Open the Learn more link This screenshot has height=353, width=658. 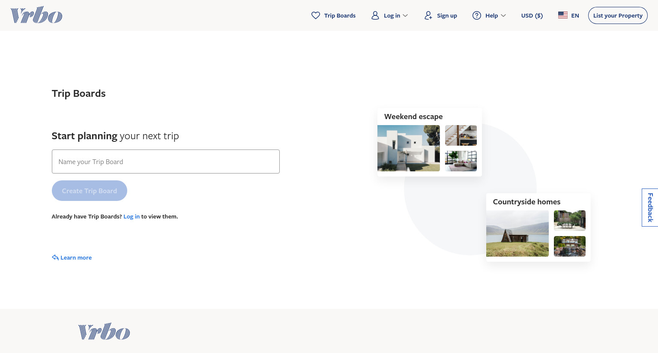coord(76,257)
